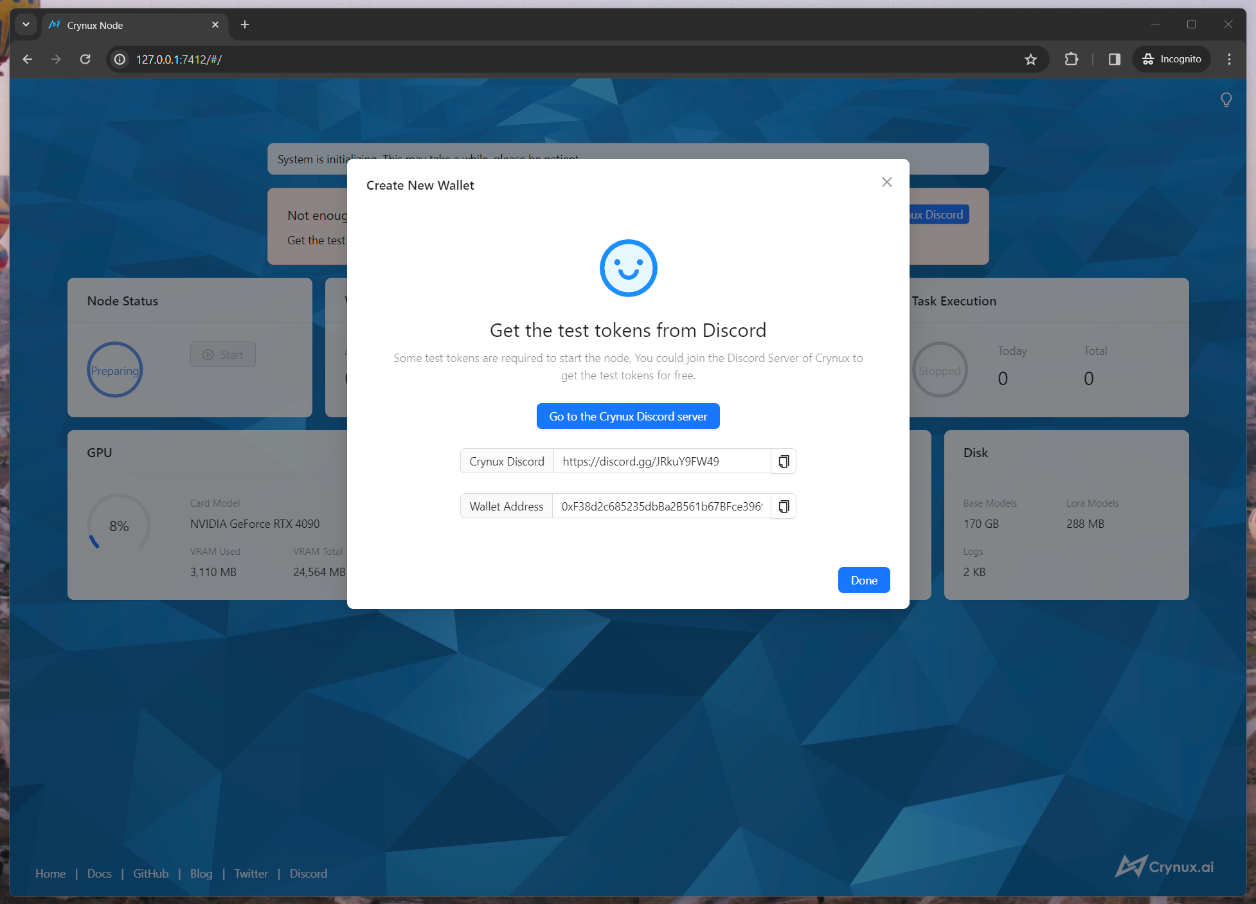The height and width of the screenshot is (904, 1256).
Task: Click the address bar URL
Action: (x=179, y=59)
